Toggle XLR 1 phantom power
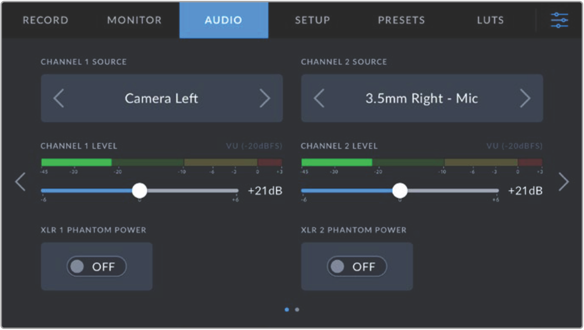Viewport: 584px width, 330px height. point(96,267)
